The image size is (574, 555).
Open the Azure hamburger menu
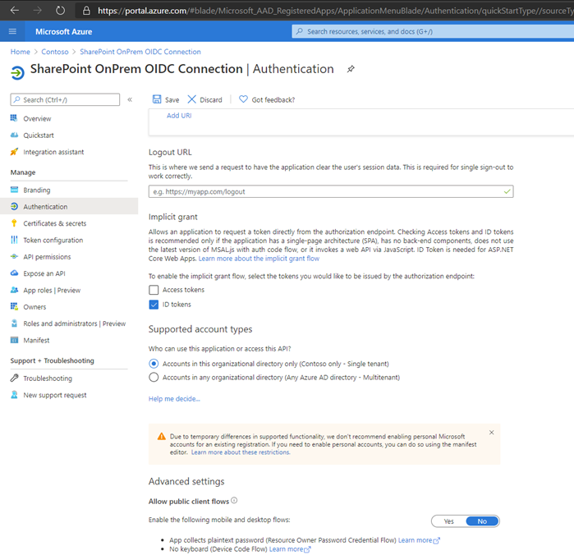coord(12,31)
